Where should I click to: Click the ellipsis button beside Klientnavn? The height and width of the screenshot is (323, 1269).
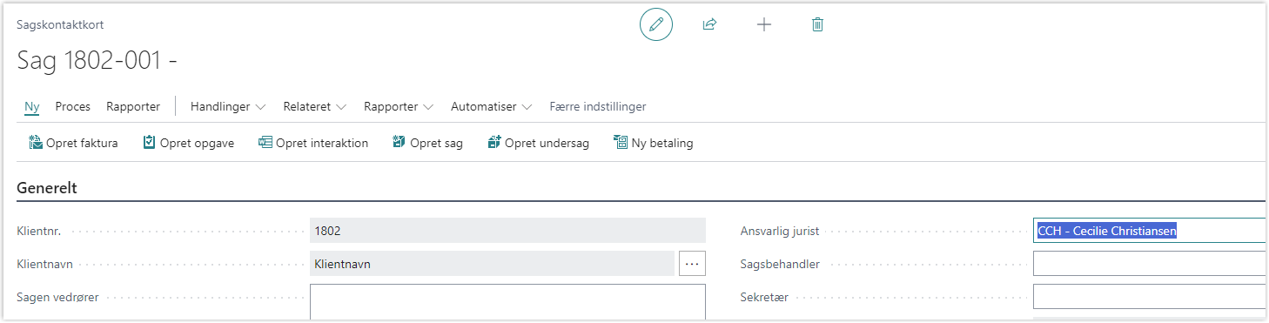pyautogui.click(x=692, y=264)
